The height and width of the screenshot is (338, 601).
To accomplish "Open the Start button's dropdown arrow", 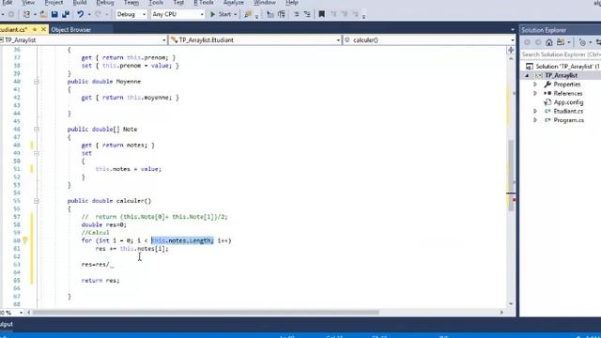I will point(235,15).
